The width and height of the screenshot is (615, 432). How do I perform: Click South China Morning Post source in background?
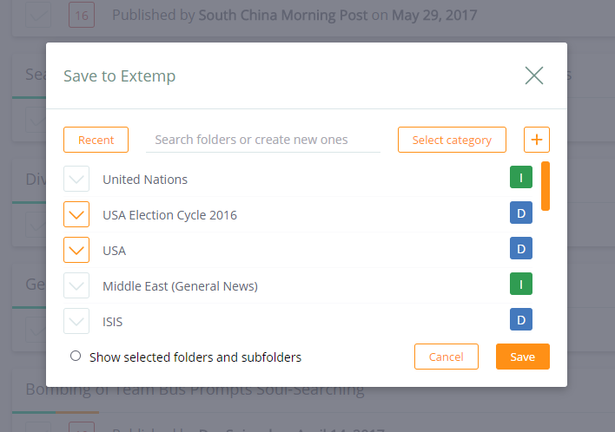click(x=283, y=16)
